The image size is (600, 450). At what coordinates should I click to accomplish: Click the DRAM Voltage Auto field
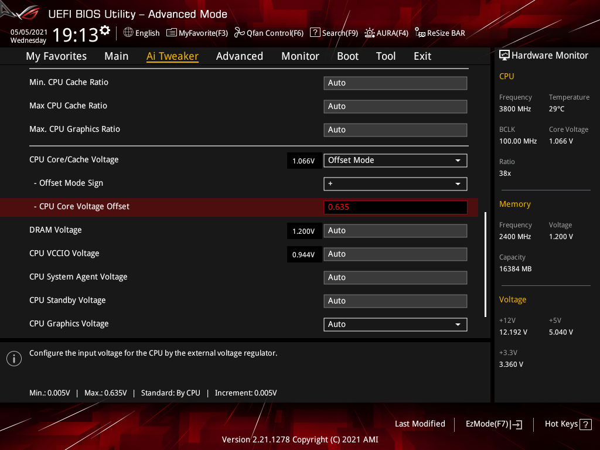pos(396,231)
